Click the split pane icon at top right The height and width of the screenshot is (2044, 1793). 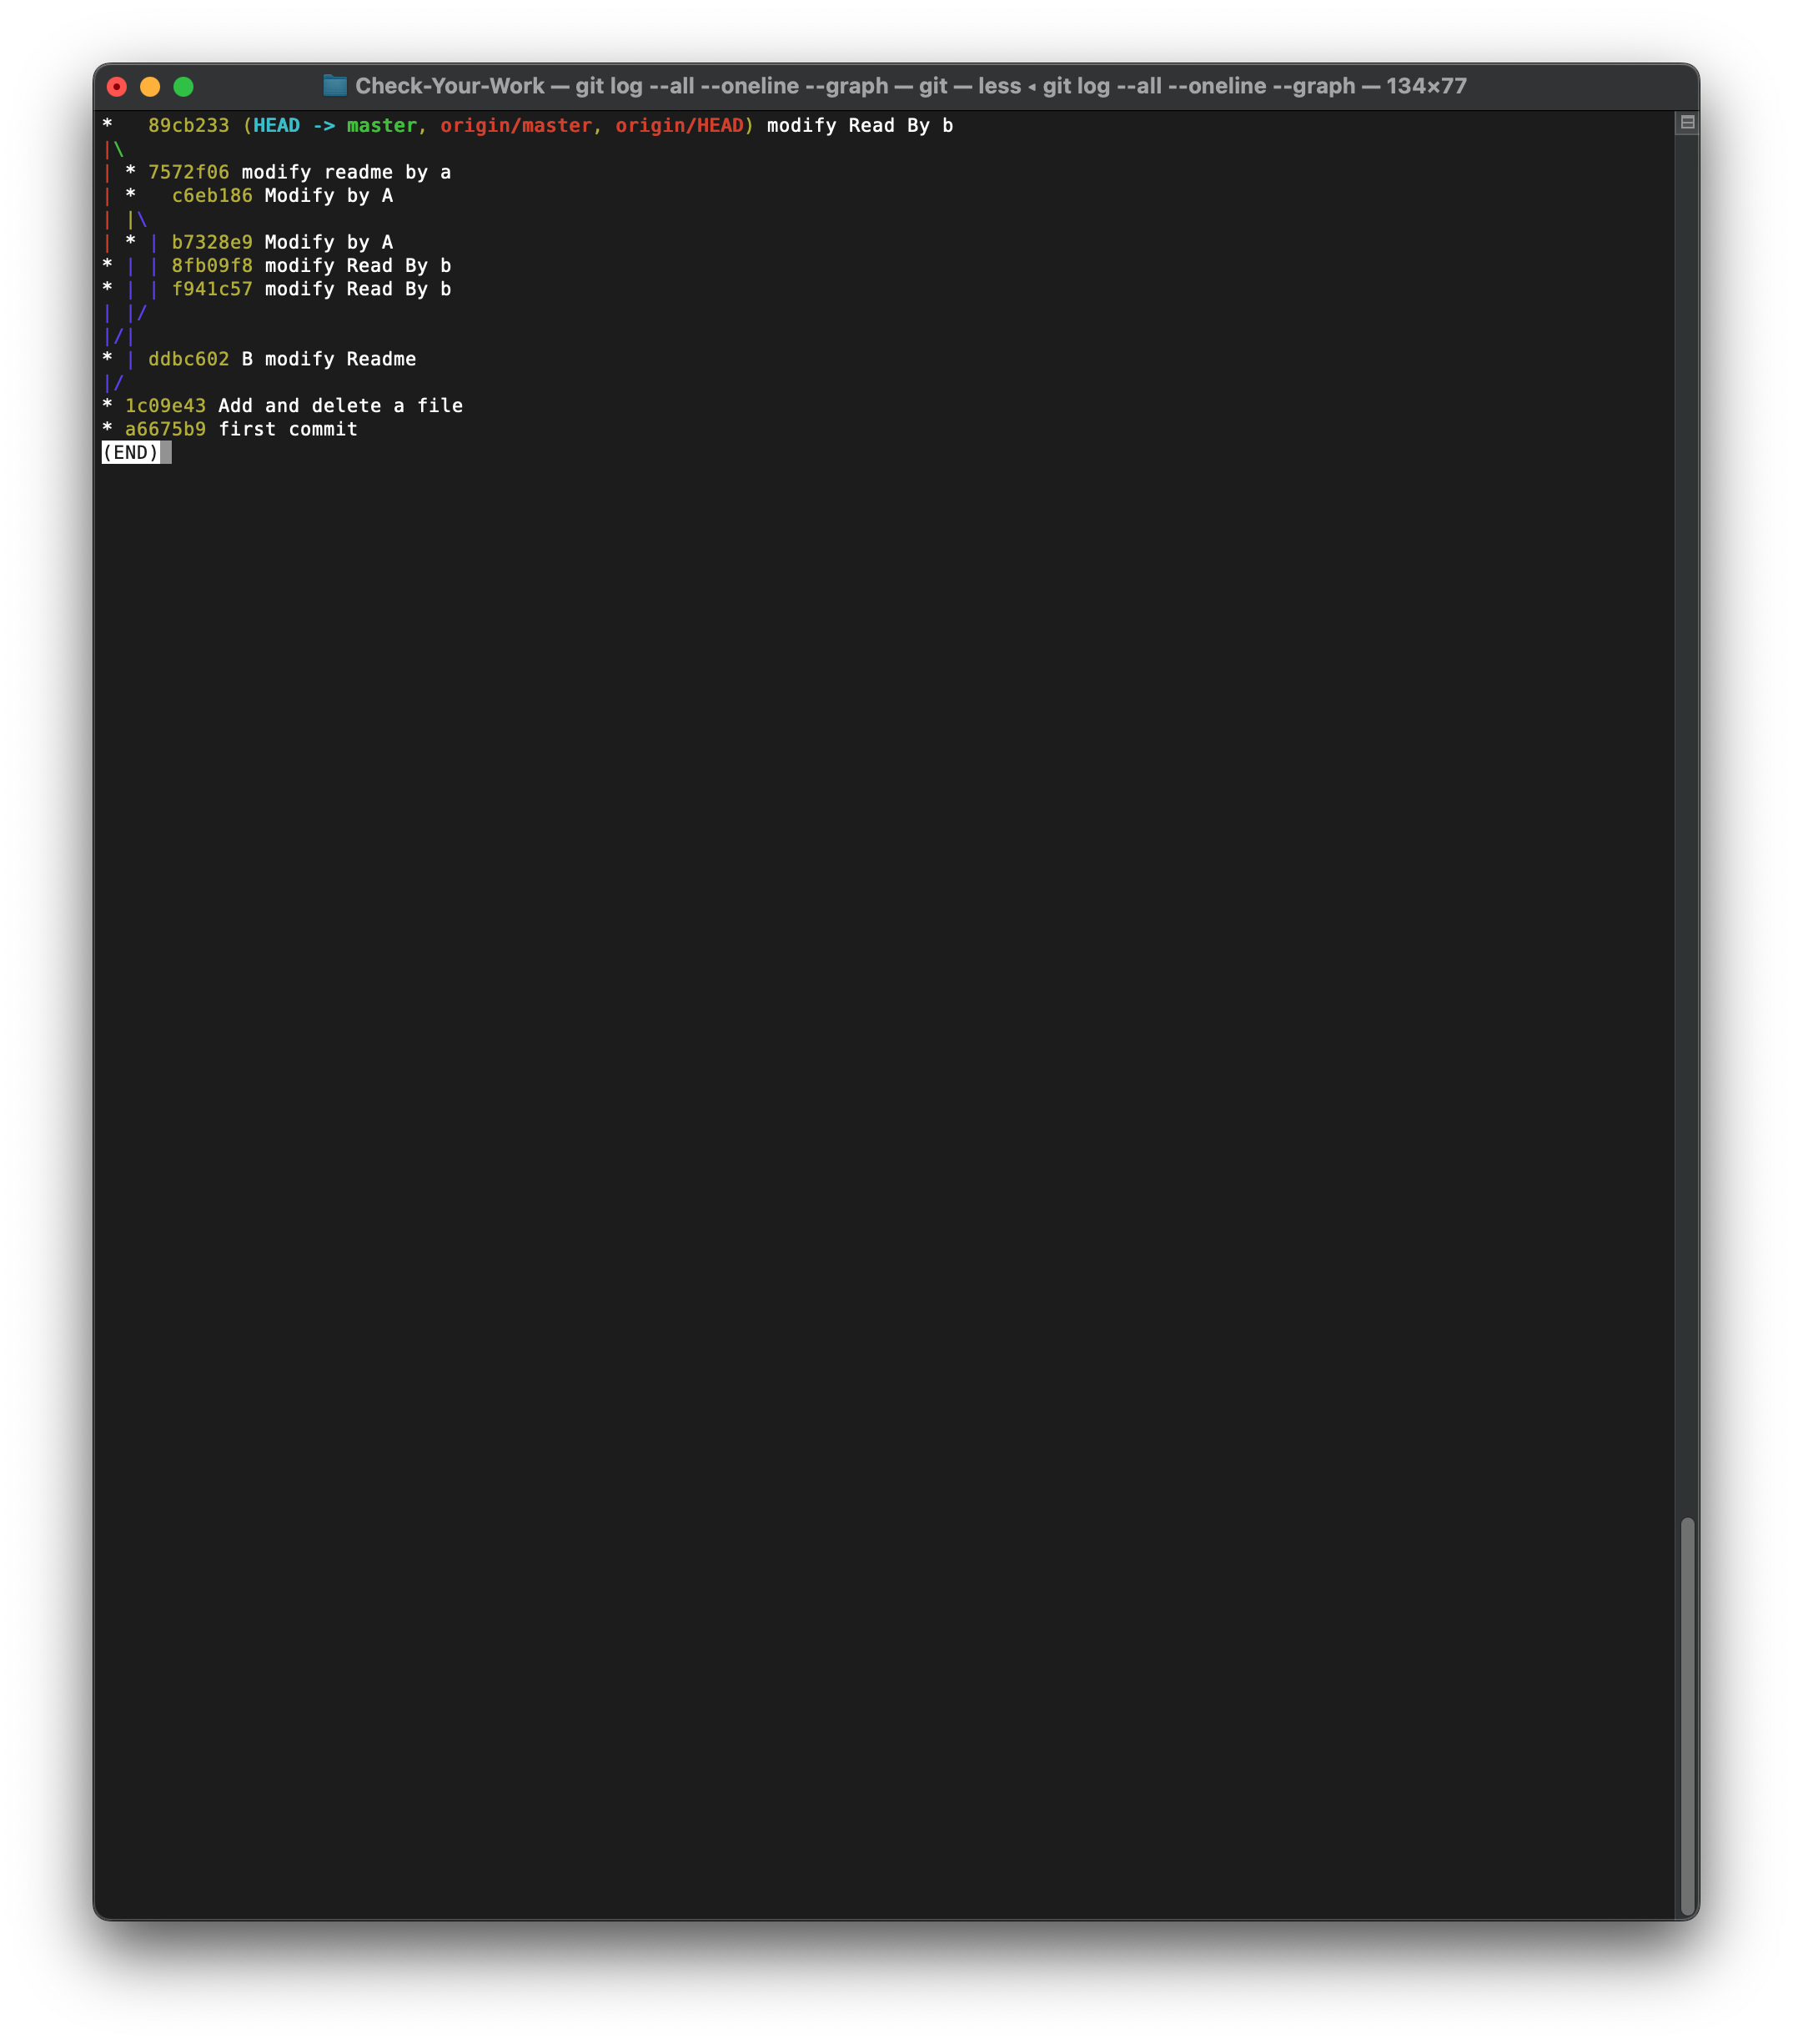tap(1687, 122)
